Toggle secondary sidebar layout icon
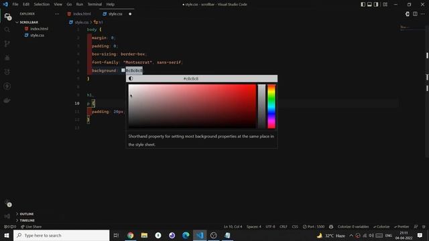 [376, 5]
